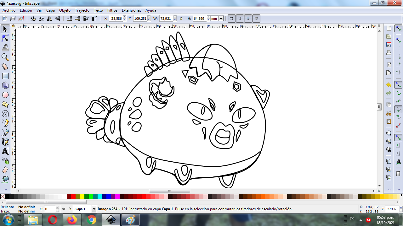Open the Trayecto menu
403x226 pixels.
coord(82,10)
